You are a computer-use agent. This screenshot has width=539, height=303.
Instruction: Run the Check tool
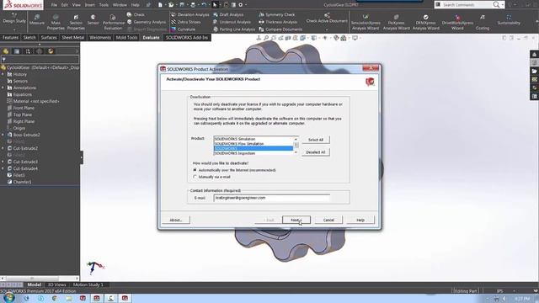coord(136,14)
